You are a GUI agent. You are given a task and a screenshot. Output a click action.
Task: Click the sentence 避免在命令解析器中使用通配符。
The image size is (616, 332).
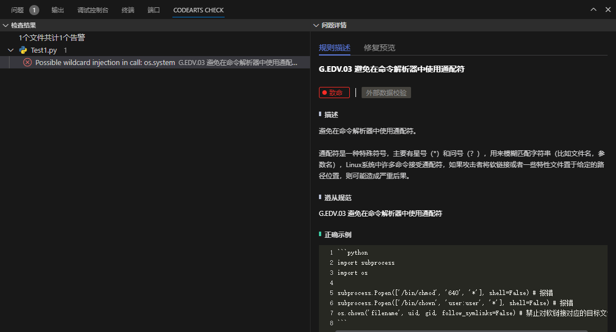368,131
